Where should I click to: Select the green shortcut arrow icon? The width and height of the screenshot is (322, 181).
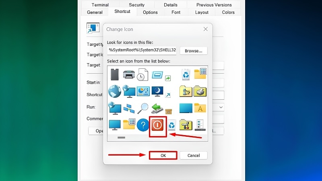click(168, 78)
